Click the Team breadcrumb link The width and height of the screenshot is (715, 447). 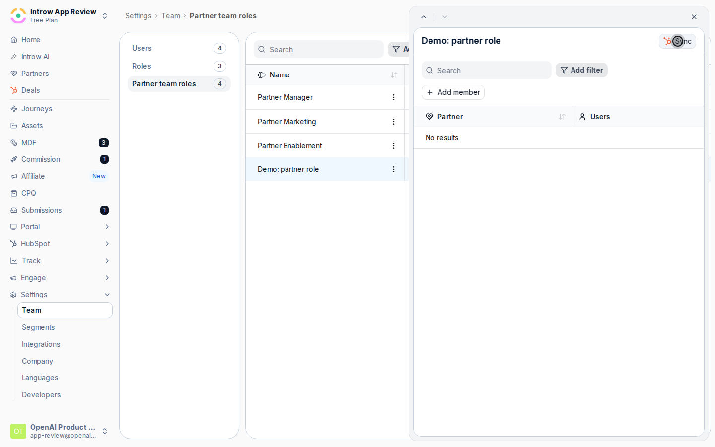171,16
